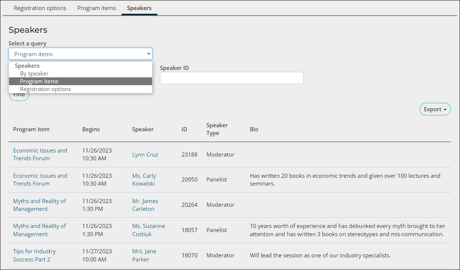Open speaker Mr. James Carleton link
The width and height of the screenshot is (460, 270).
(145, 205)
